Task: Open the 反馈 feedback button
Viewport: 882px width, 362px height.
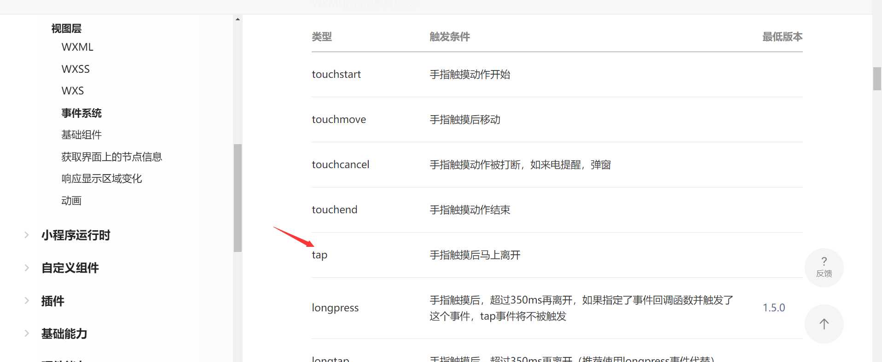Action: point(824,268)
